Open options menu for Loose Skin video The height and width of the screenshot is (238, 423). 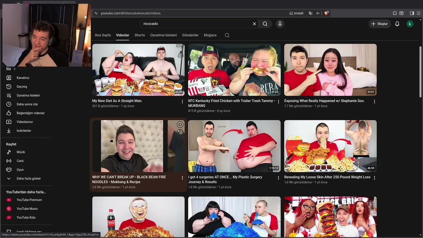[x=374, y=178]
